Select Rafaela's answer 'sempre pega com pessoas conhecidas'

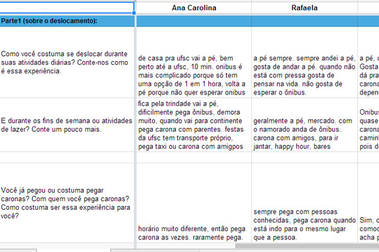pos(304,225)
